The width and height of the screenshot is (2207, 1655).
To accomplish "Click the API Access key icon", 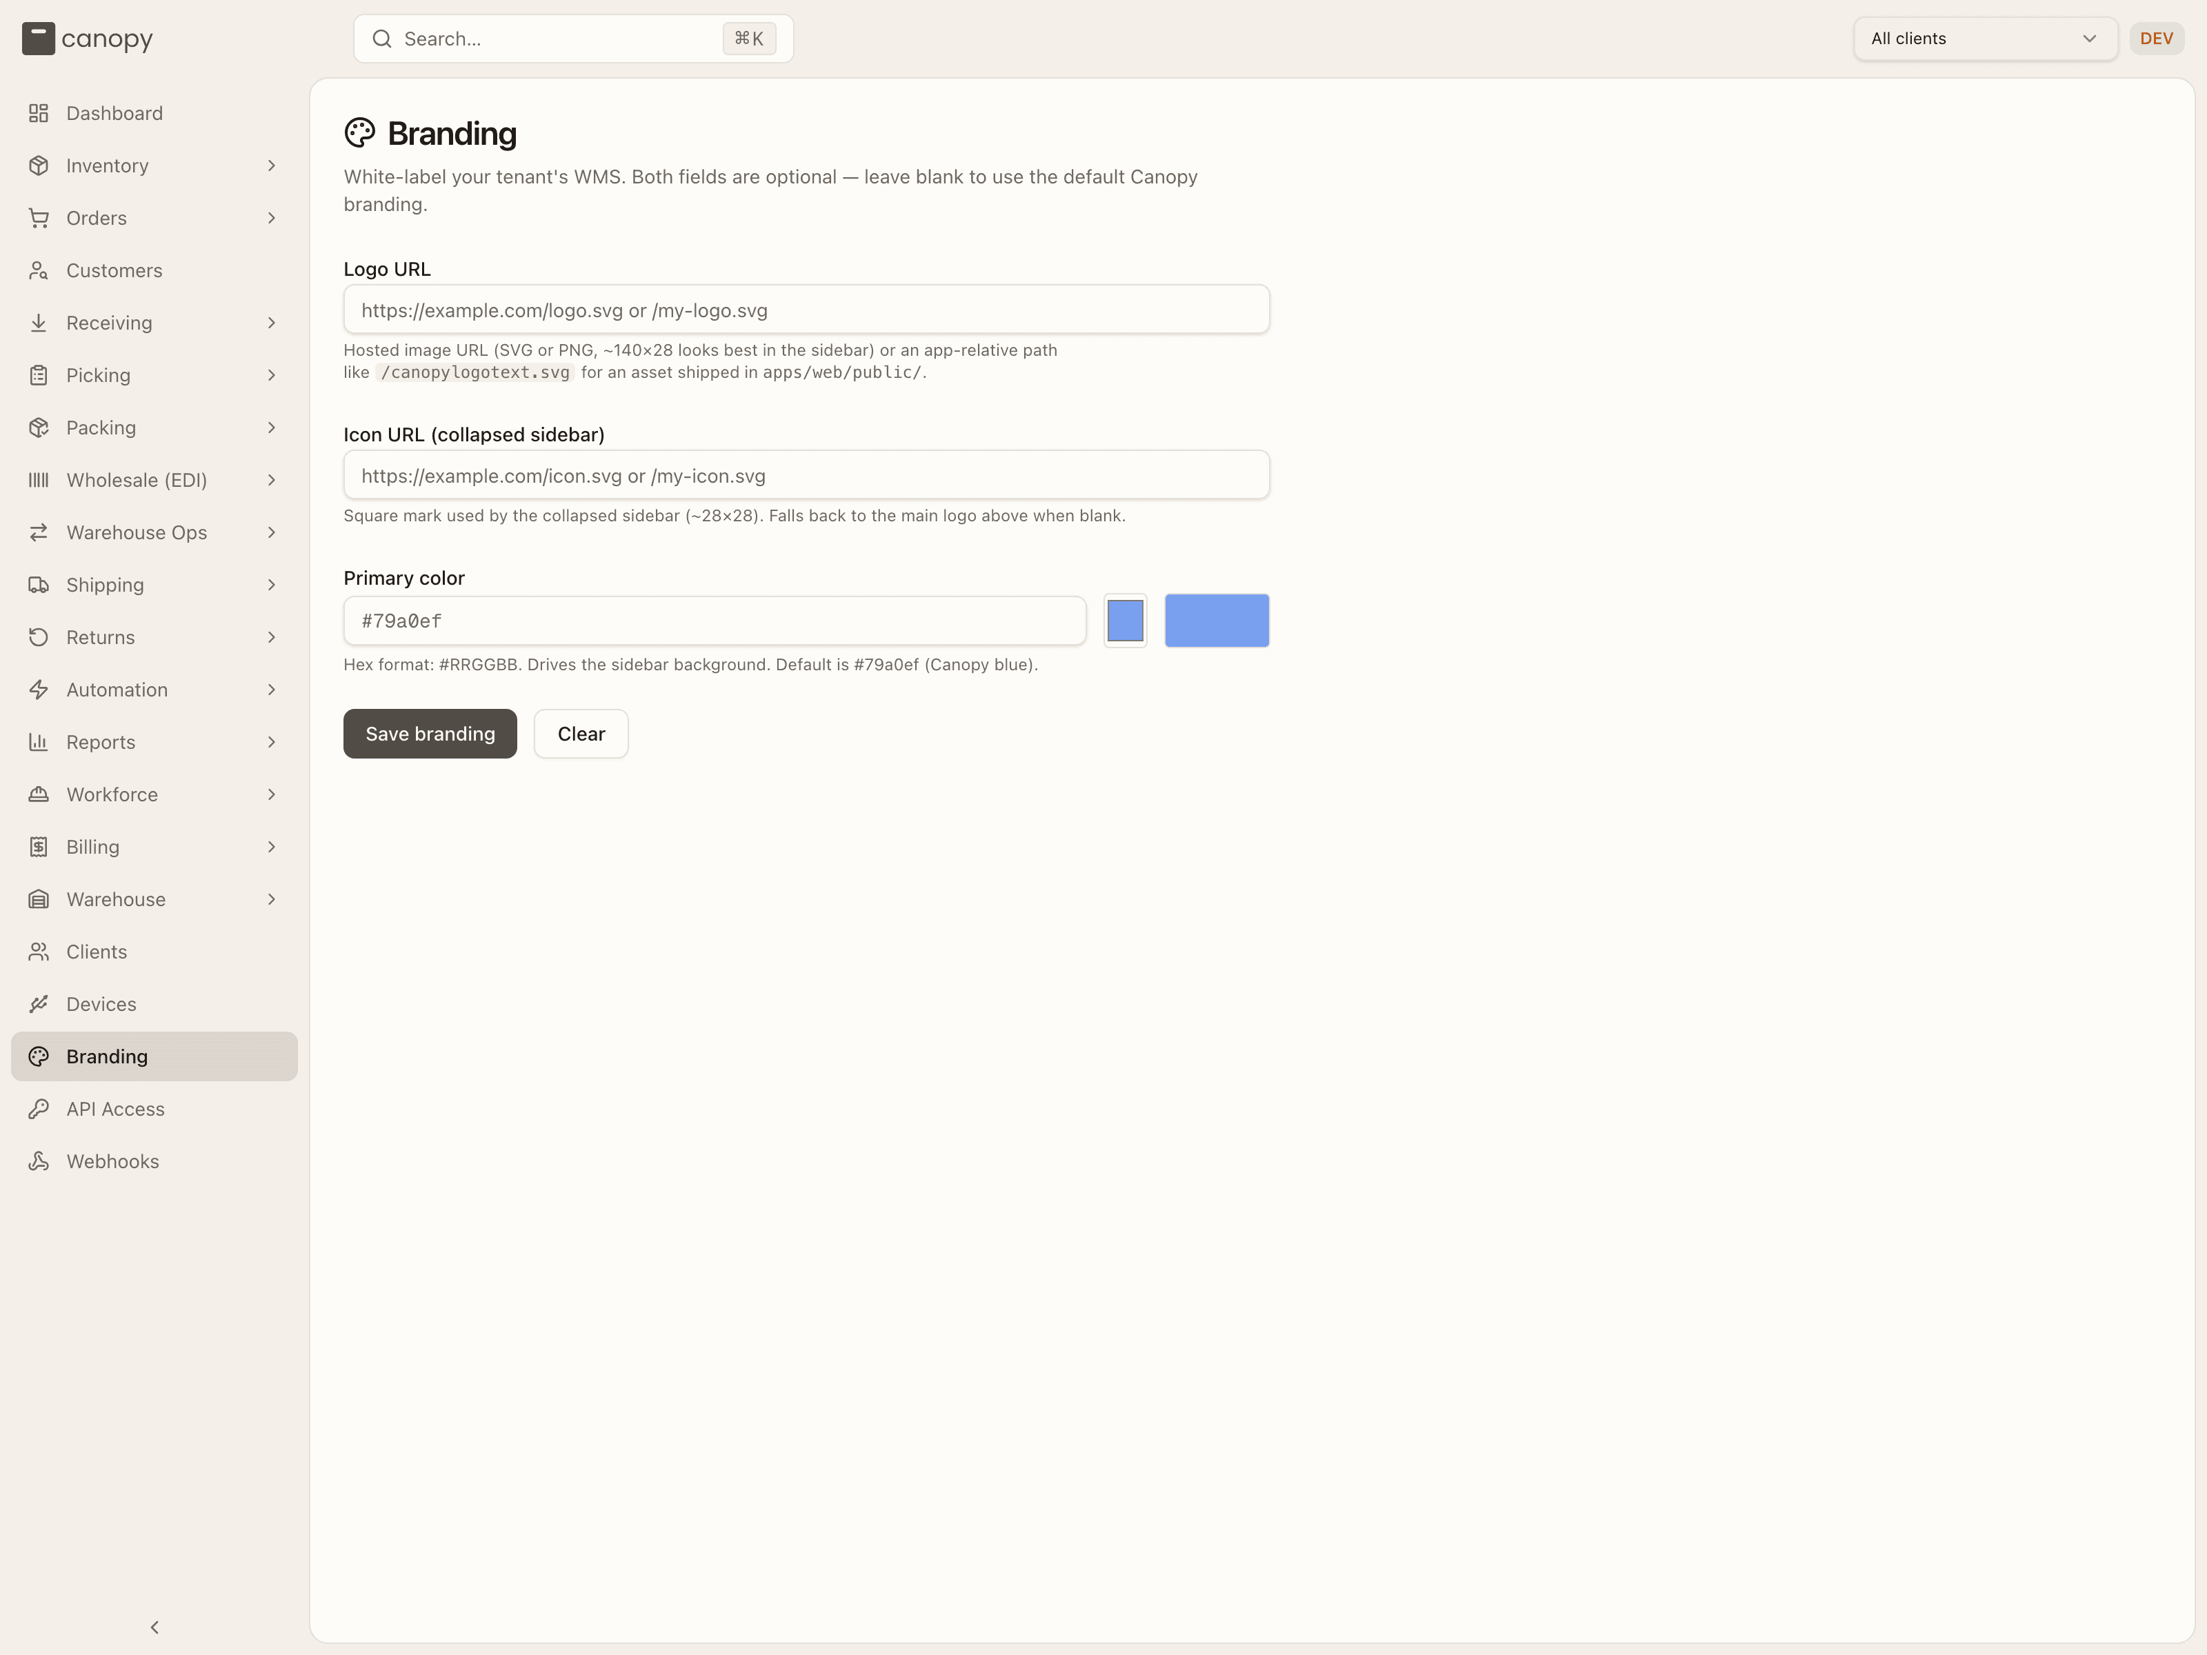I will pos(39,1108).
